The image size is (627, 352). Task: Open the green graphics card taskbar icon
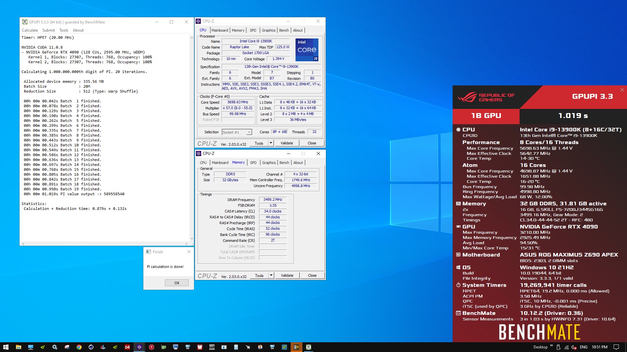164,347
